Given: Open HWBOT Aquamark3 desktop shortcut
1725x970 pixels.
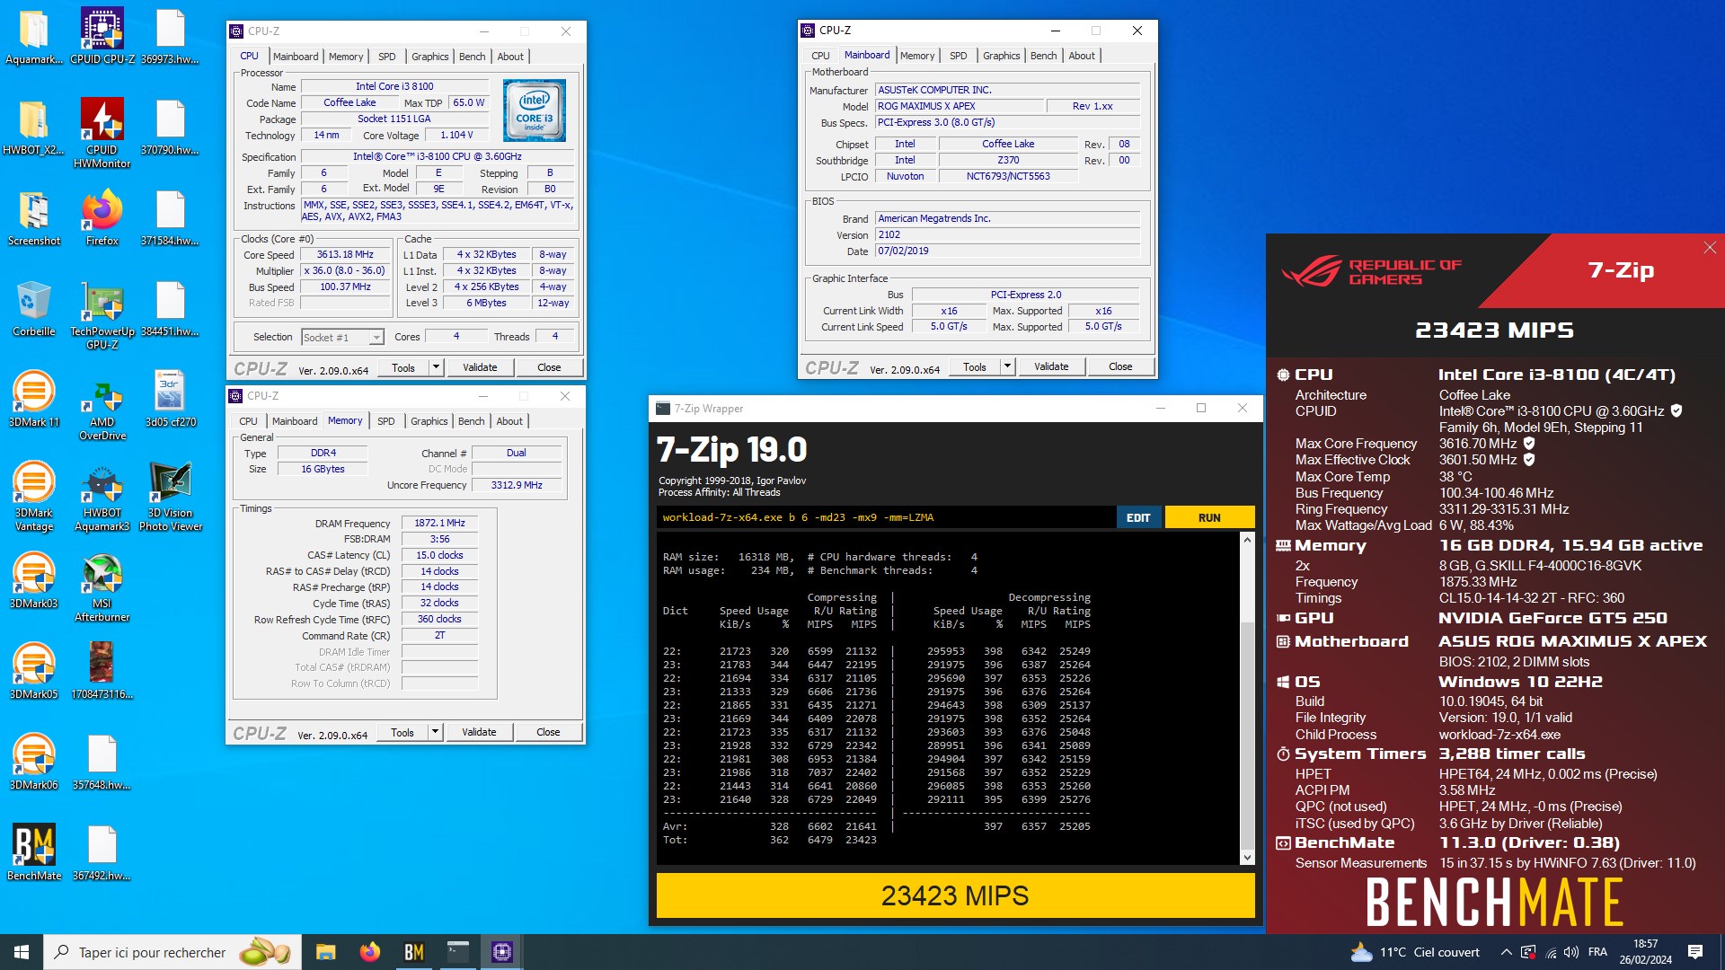Looking at the screenshot, I should 102,496.
